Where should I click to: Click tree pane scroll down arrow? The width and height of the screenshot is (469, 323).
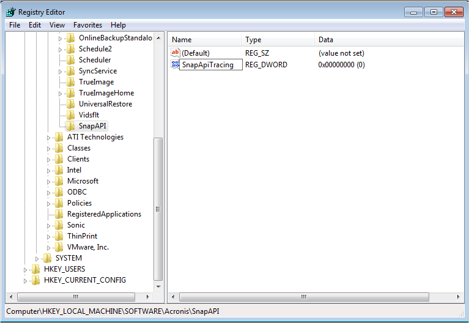158,286
